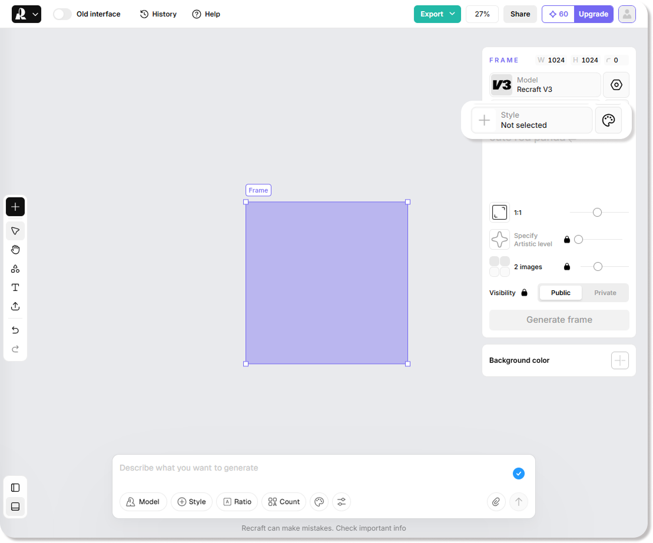Open the Shapes tool
The width and height of the screenshot is (653, 543).
click(15, 269)
